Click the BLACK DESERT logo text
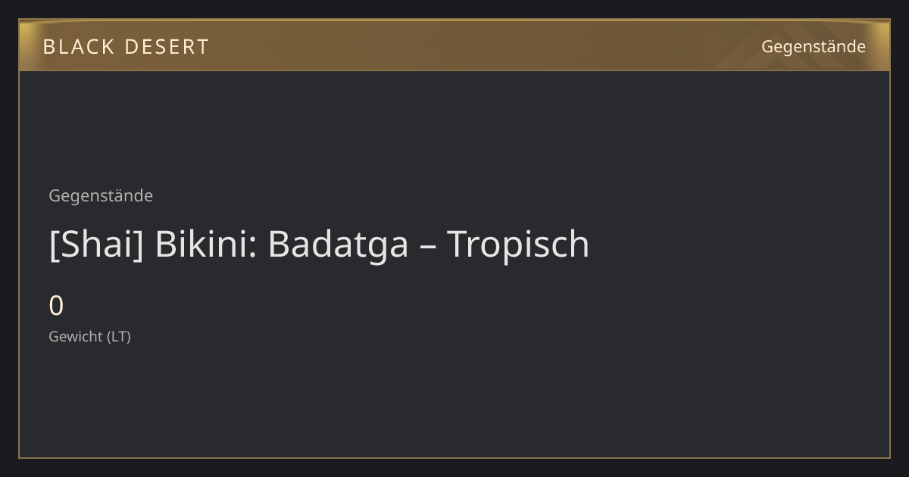 click(x=126, y=47)
